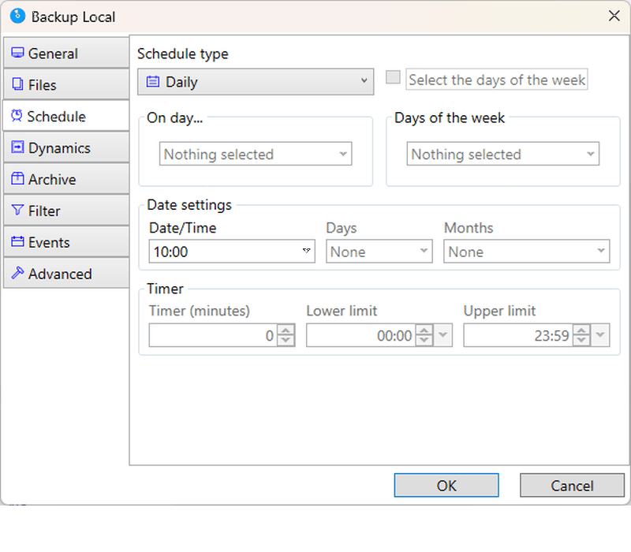The width and height of the screenshot is (631, 552).
Task: Click the Archive box icon
Action: (17, 179)
